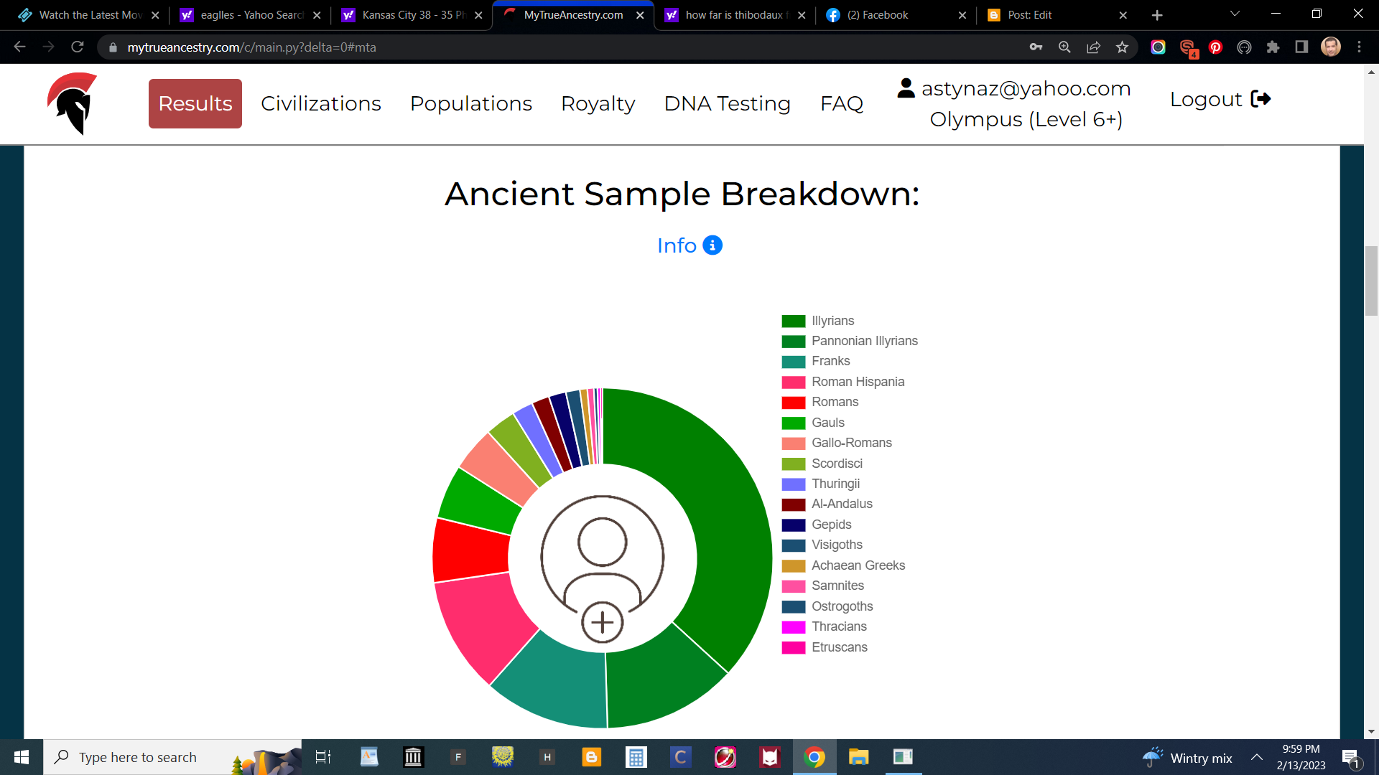Switch to the Facebook browser tab
Image resolution: width=1379 pixels, height=775 pixels.
click(x=878, y=15)
